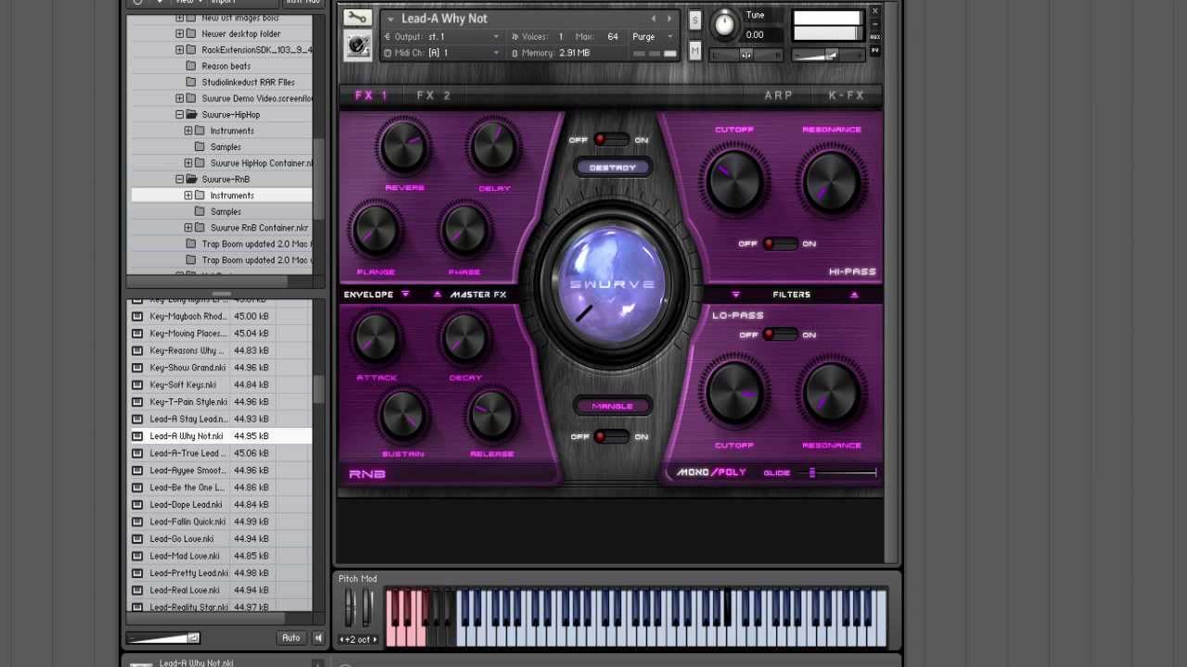Open instrument edit mode via wrench icon
The width and height of the screenshot is (1187, 667).
[x=357, y=18]
